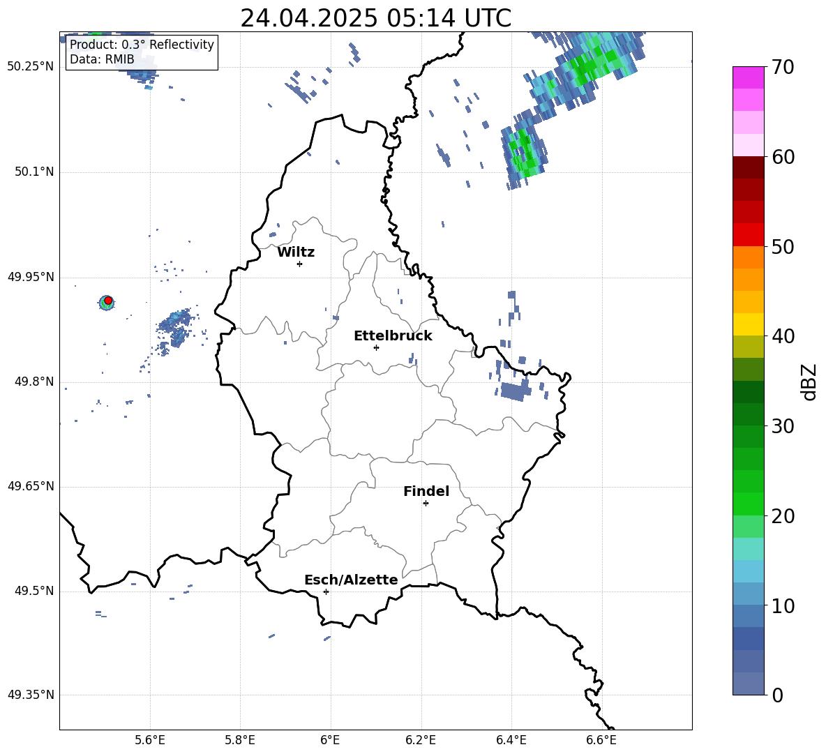Screen dimensions: 826x754
Task: Select the Findel city label
Action: click(426, 491)
